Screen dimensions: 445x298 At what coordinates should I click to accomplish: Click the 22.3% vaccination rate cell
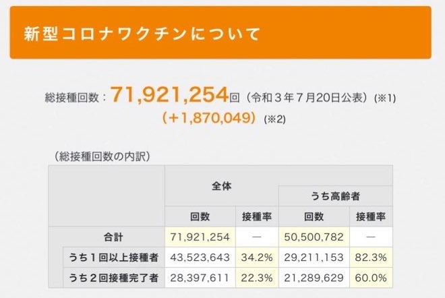257,276
